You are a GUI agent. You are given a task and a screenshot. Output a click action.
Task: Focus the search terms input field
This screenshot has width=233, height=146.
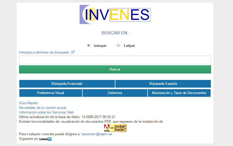coord(115,60)
